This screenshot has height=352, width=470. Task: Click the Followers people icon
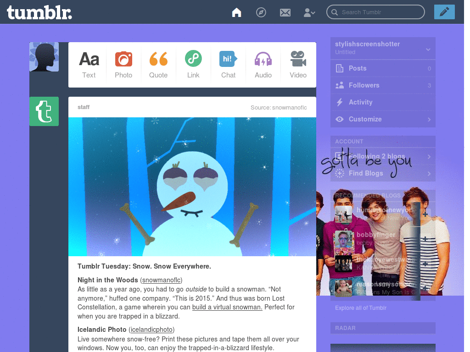(339, 85)
